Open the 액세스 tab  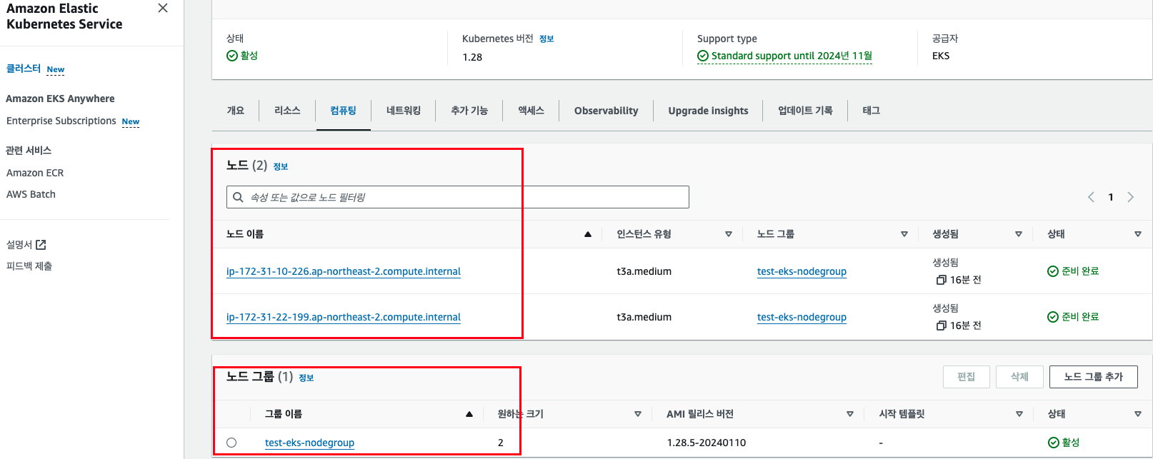click(531, 111)
